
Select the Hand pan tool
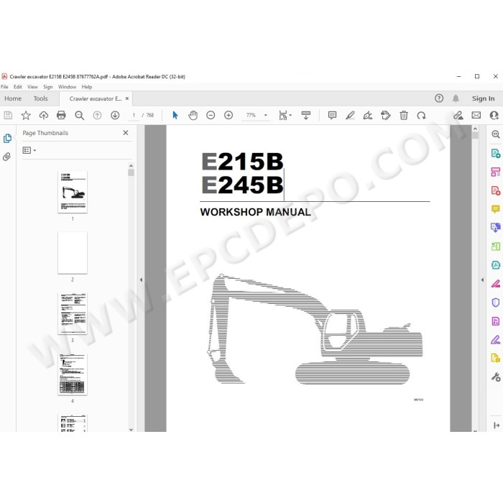click(193, 115)
